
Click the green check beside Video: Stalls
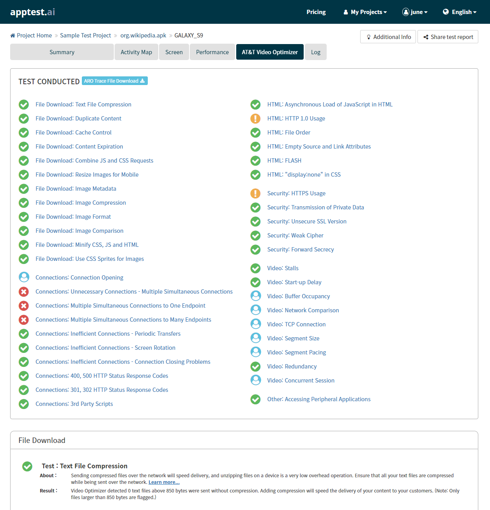point(255,268)
